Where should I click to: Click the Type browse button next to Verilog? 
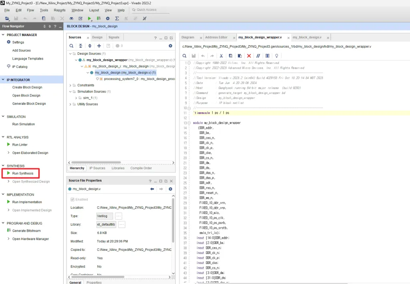point(118,216)
